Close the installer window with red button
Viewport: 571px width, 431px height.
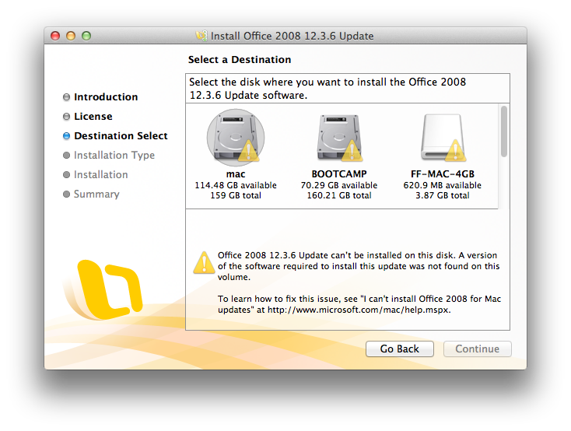55,36
